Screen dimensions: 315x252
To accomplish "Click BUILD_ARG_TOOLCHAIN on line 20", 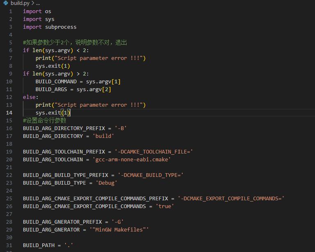I will click(x=53, y=160).
